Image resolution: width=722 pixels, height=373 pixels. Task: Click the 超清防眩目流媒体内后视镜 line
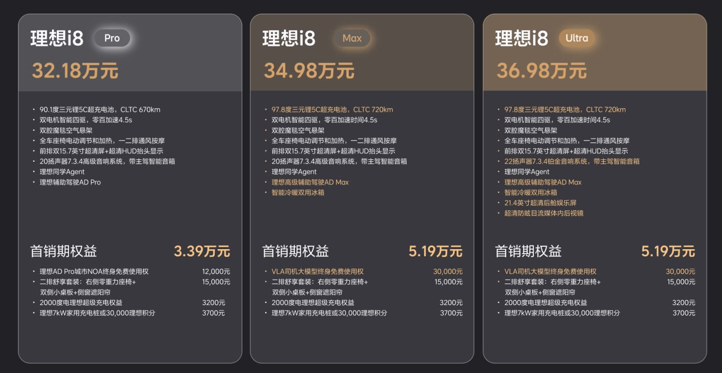(544, 213)
